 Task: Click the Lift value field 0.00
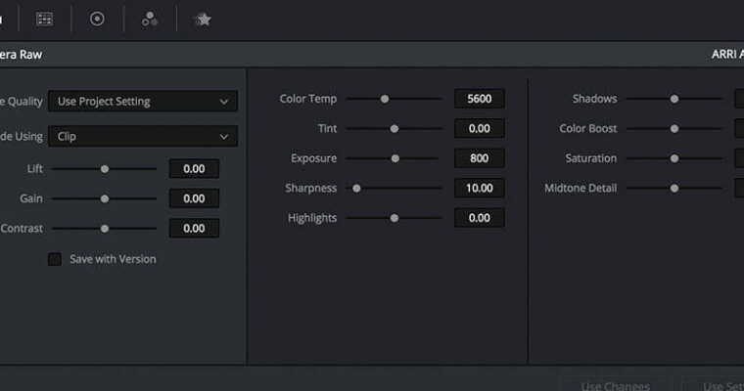(x=194, y=169)
